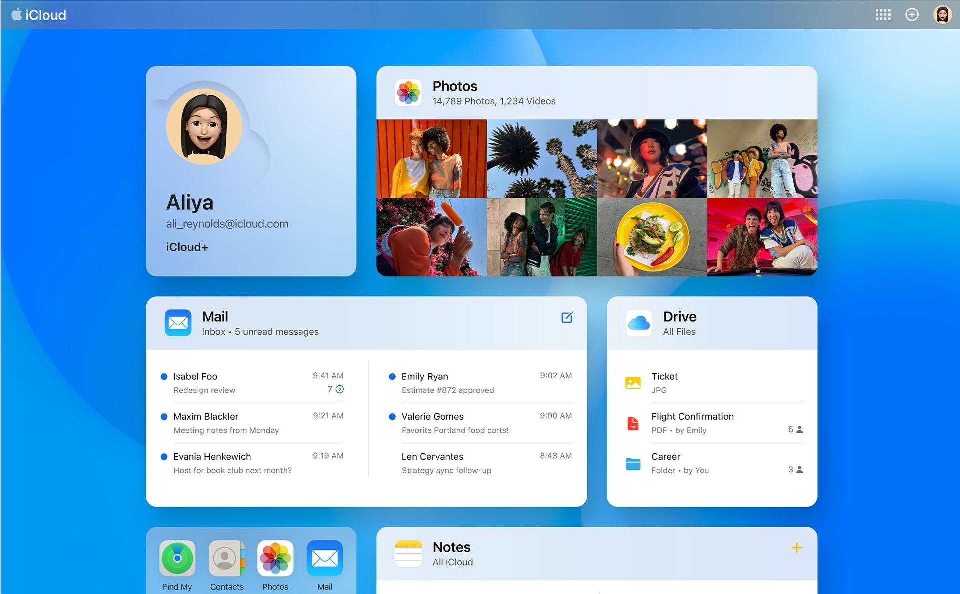960x594 pixels.
Task: Open photo of friends by green wall
Action: (542, 237)
